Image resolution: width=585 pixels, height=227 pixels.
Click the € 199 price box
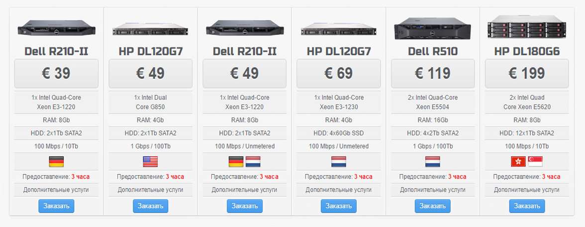527,74
